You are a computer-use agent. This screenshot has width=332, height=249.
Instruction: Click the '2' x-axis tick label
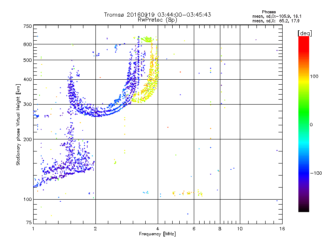(x=95, y=229)
